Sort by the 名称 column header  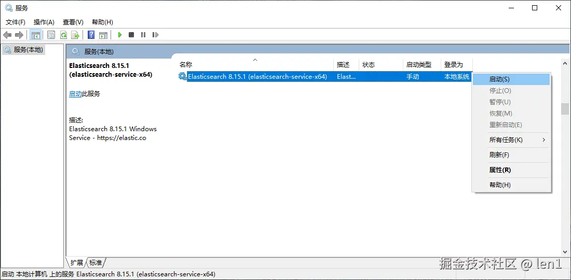[255, 65]
